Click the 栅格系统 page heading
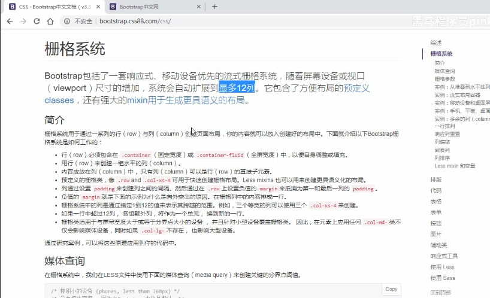Viewport: 490px width, 298px height. (75, 49)
